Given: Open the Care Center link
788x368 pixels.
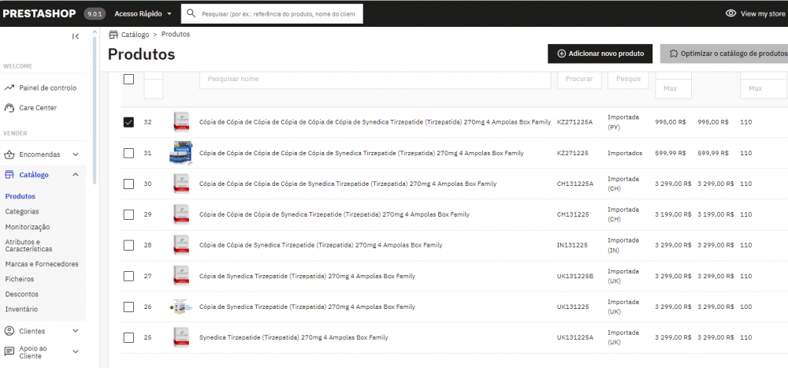Looking at the screenshot, I should pyautogui.click(x=38, y=108).
